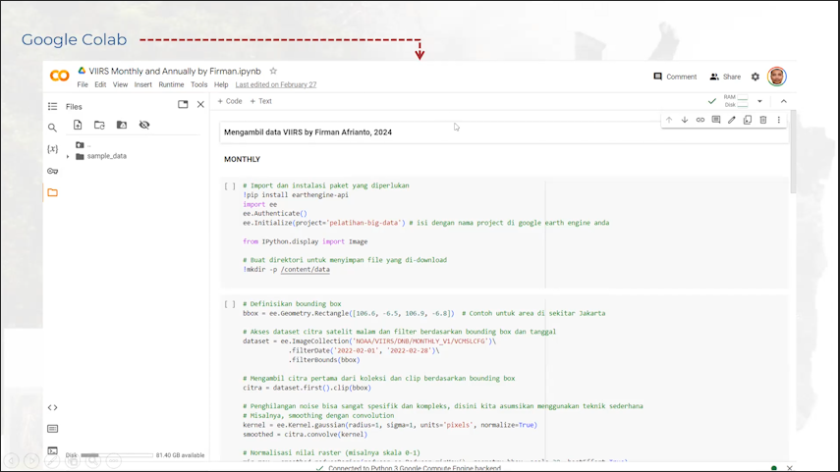Toggle show hidden files eye icon
Image resolution: width=840 pixels, height=472 pixels.
(x=144, y=126)
